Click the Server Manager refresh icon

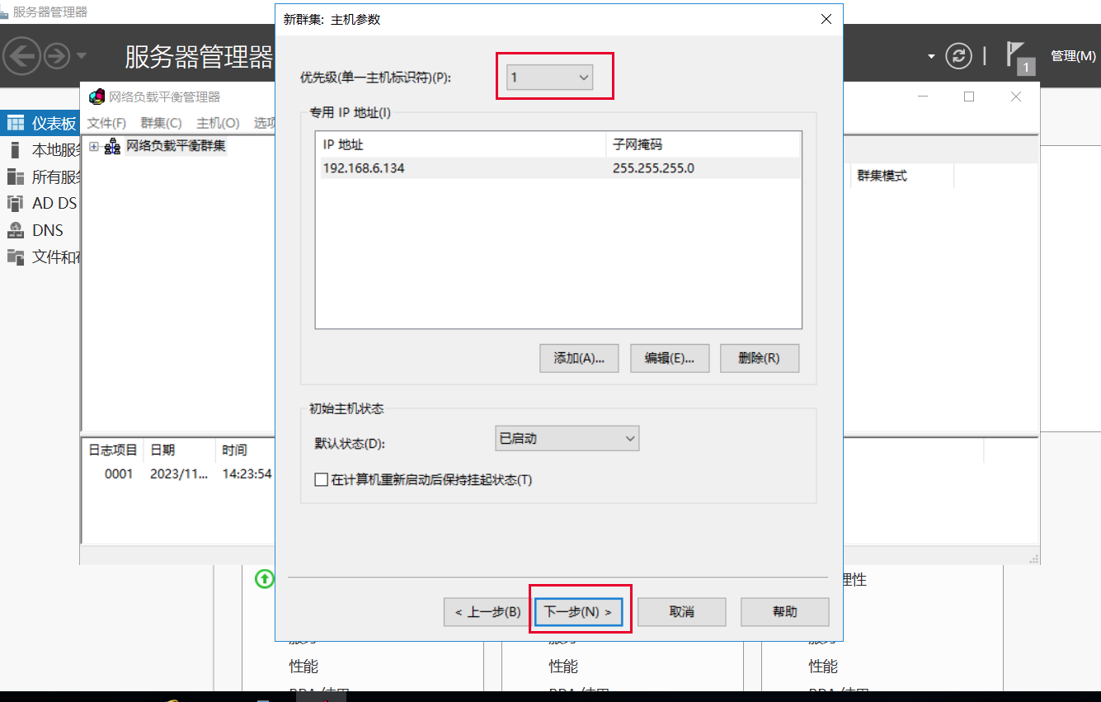[957, 56]
